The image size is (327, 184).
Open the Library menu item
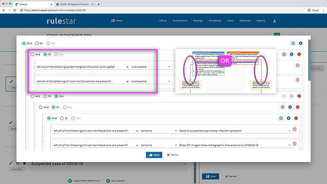pyautogui.click(x=163, y=20)
